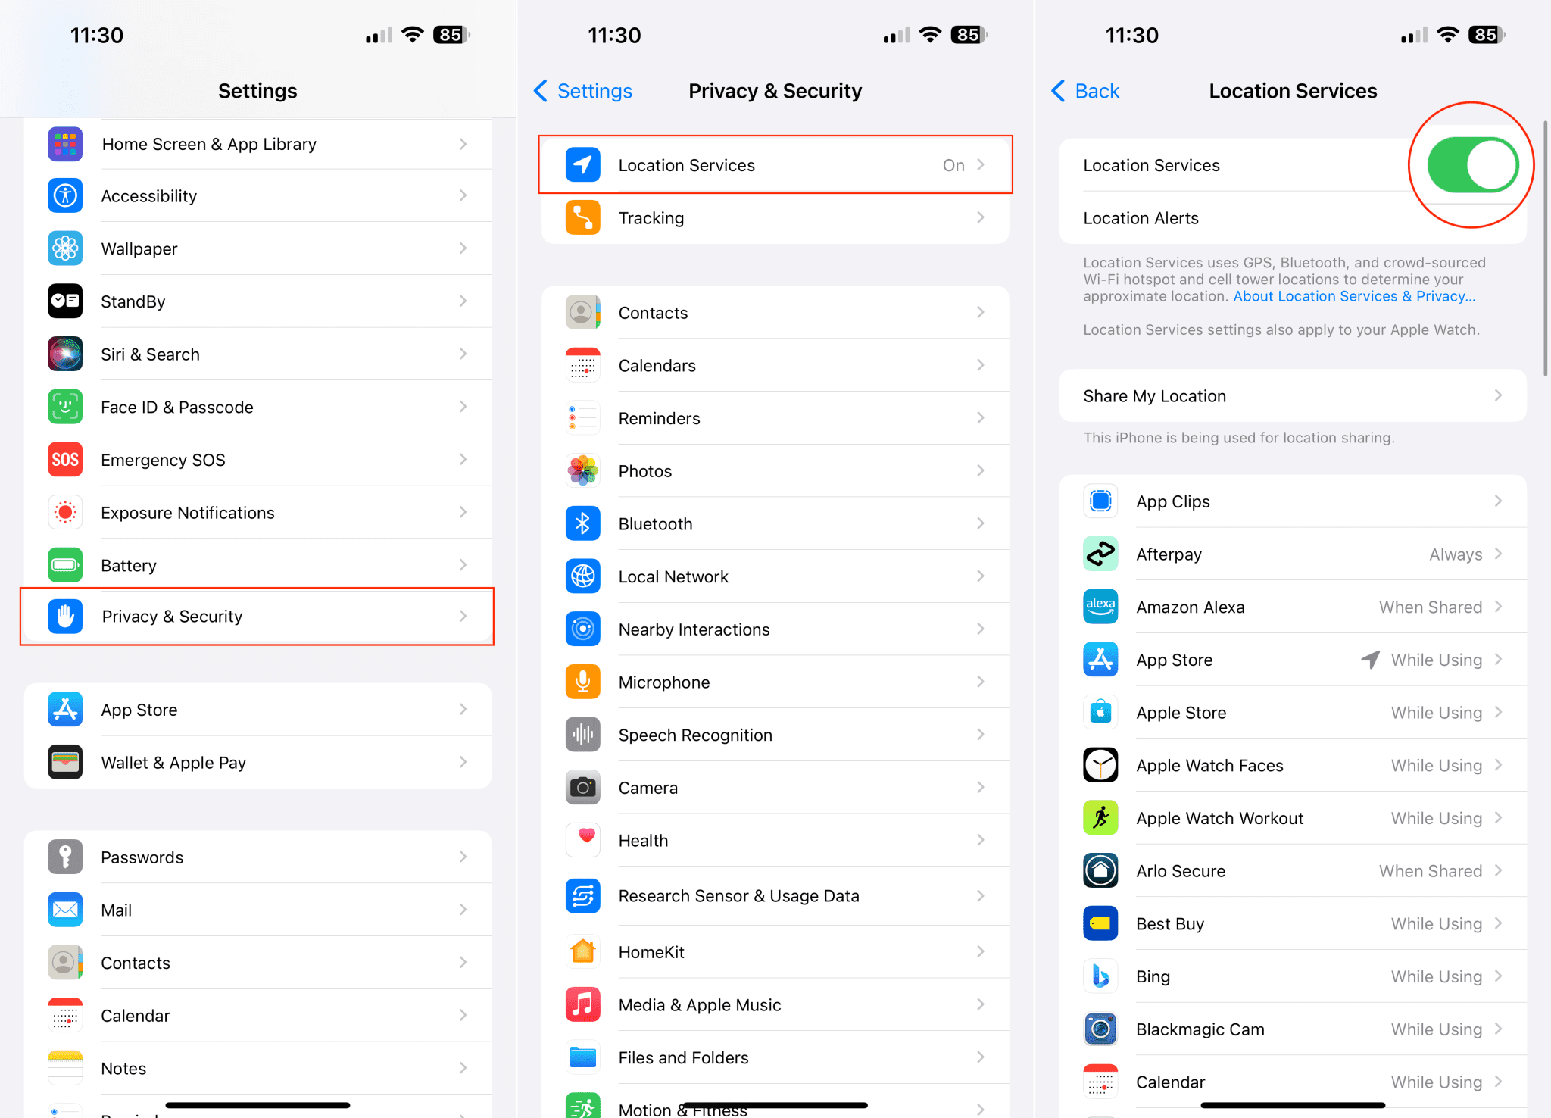Open Share My Location settings
This screenshot has width=1551, height=1118.
click(1292, 395)
